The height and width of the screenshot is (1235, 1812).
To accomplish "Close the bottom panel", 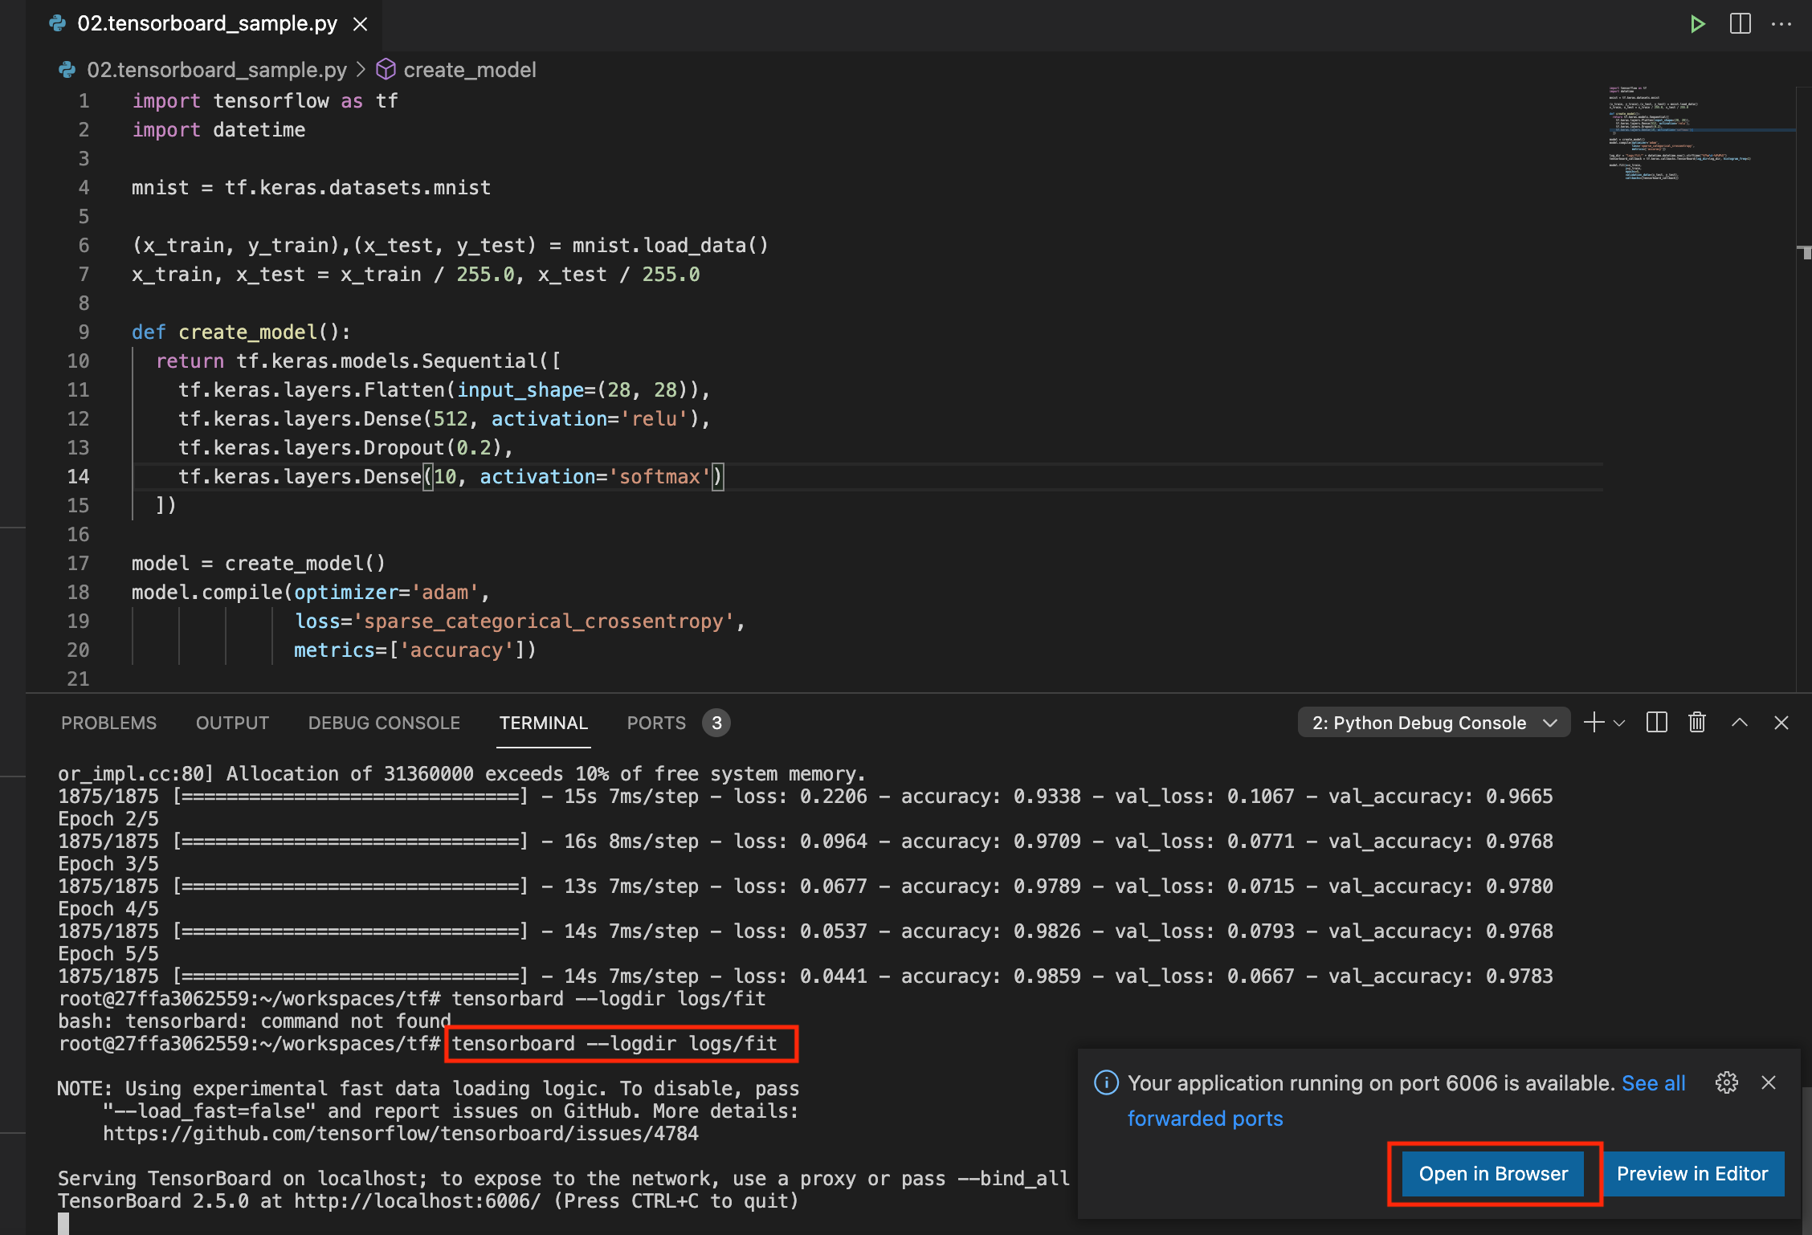I will tap(1781, 723).
